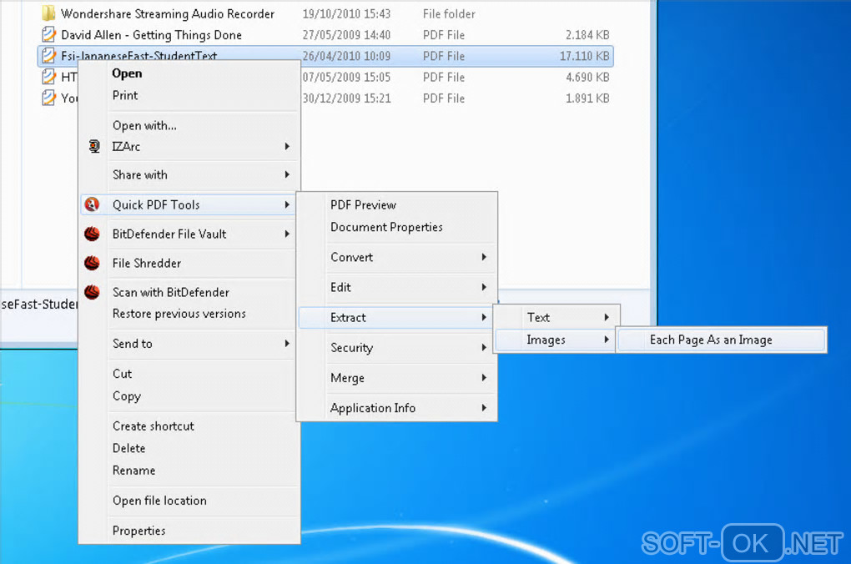Click the PDF icon beside the HT file
851x564 pixels.
click(49, 77)
